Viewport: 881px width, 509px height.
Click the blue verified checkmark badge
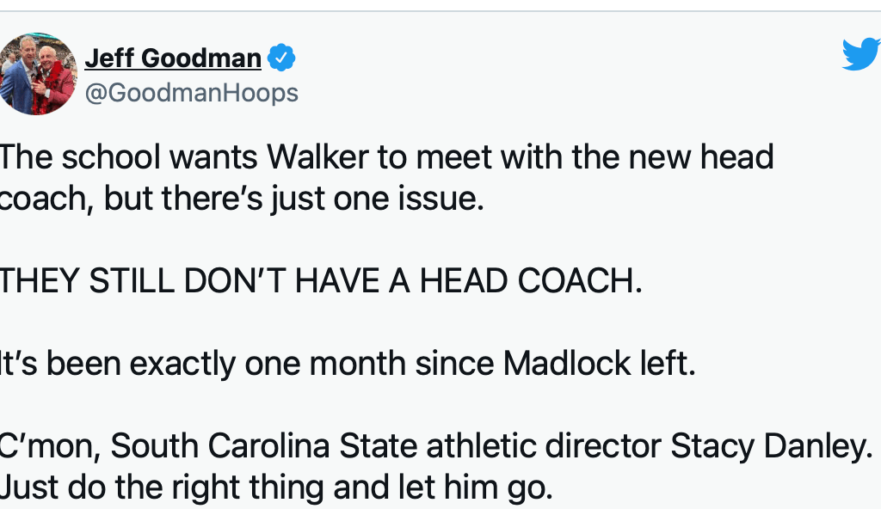coord(281,58)
